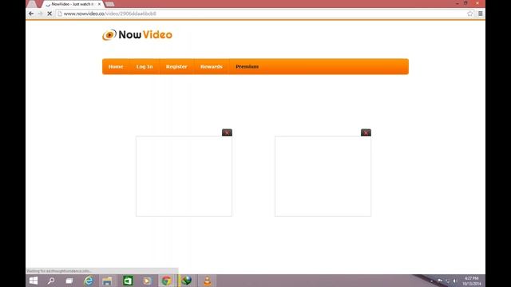This screenshot has height=287, width=511.
Task: Open the Chrome hamburger menu
Action: pos(481,14)
